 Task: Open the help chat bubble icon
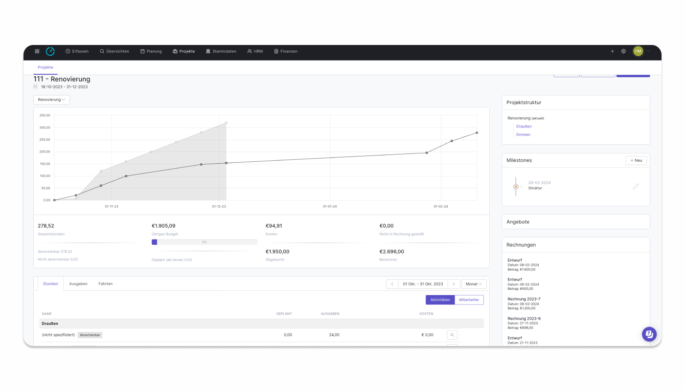(x=649, y=334)
